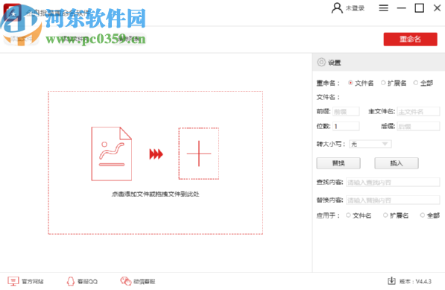The width and height of the screenshot is (445, 290).
Task: Focus the 替换内容 replacement text field
Action: (393, 200)
